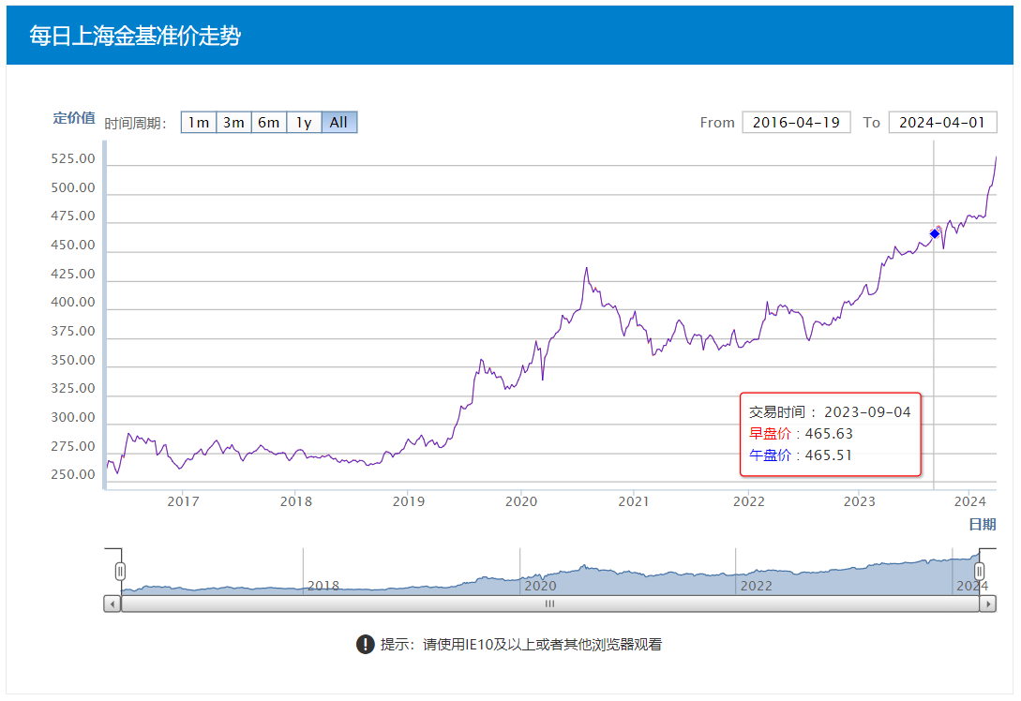Click the left range handle of the navigator

click(x=120, y=571)
